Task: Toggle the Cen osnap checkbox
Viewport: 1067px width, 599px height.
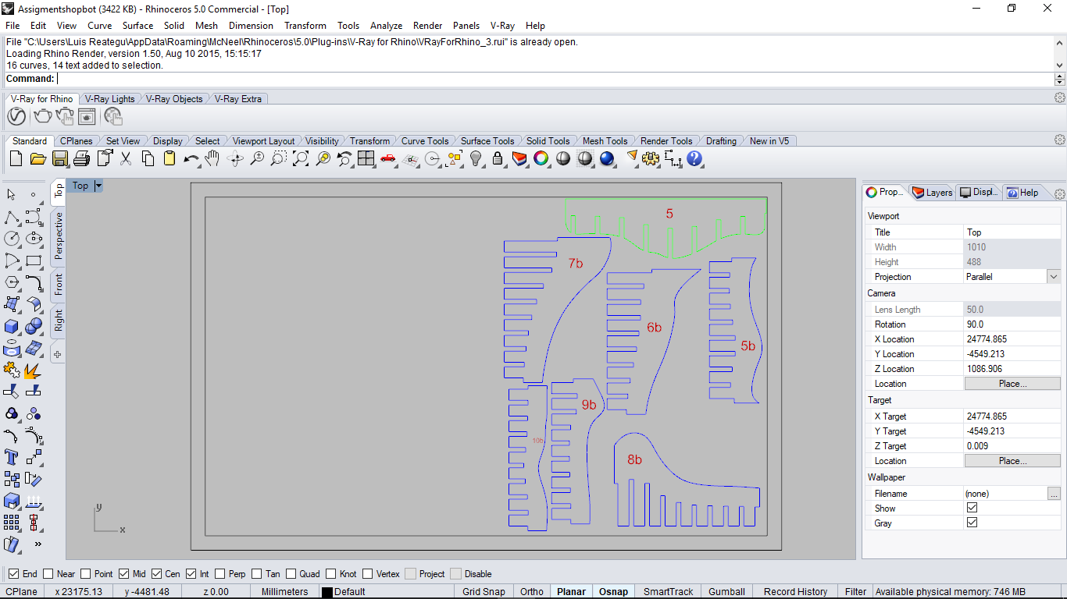Action: tap(157, 574)
